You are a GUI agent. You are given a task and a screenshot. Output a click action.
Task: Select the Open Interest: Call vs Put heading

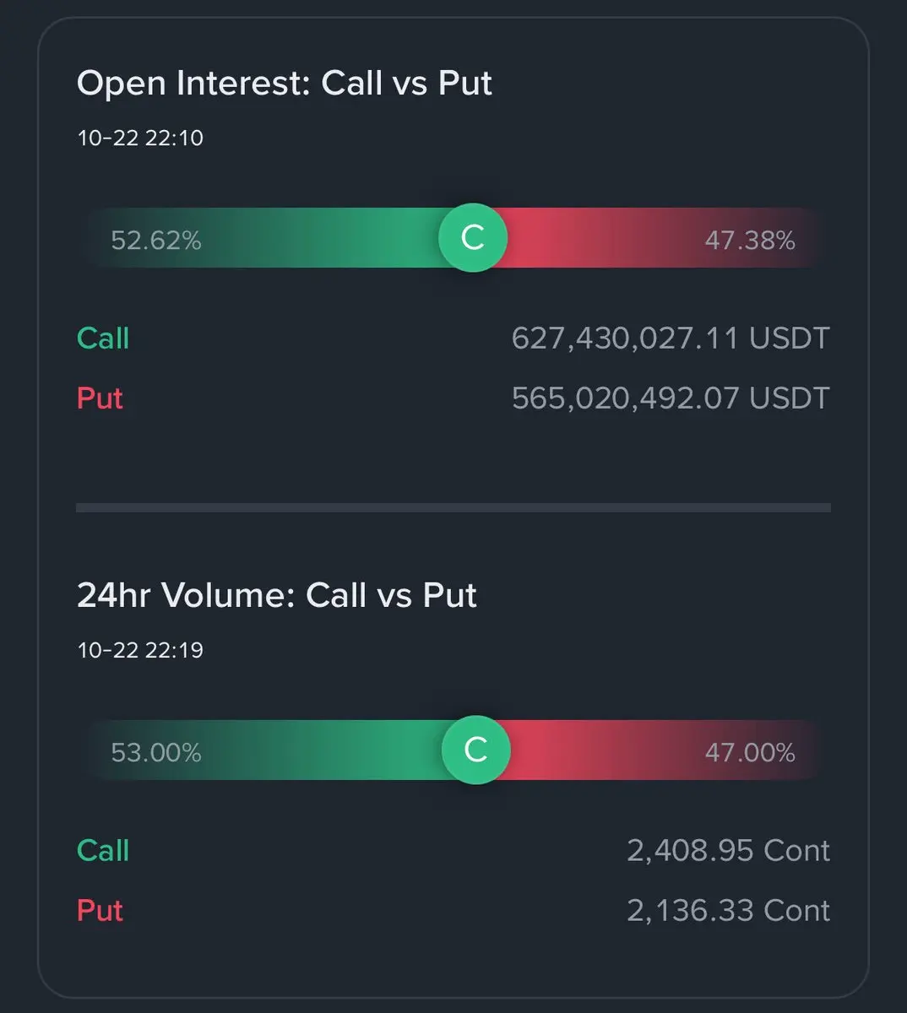[x=285, y=84]
